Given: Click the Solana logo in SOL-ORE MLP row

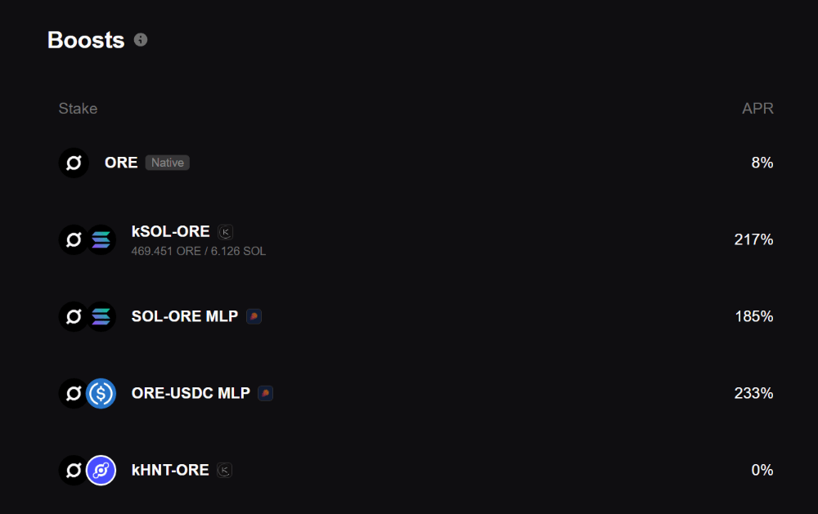Looking at the screenshot, I should pos(101,316).
